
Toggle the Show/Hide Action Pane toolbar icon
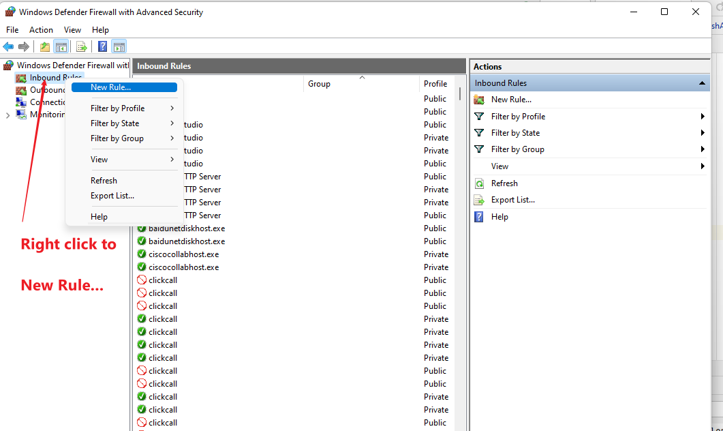click(x=119, y=46)
